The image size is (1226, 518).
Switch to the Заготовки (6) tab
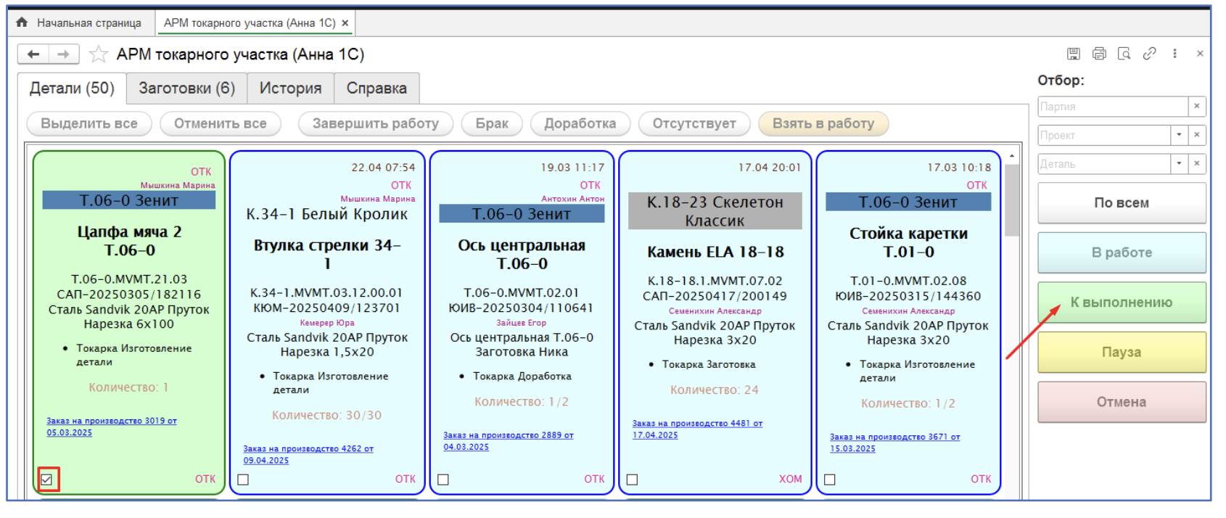coord(186,89)
